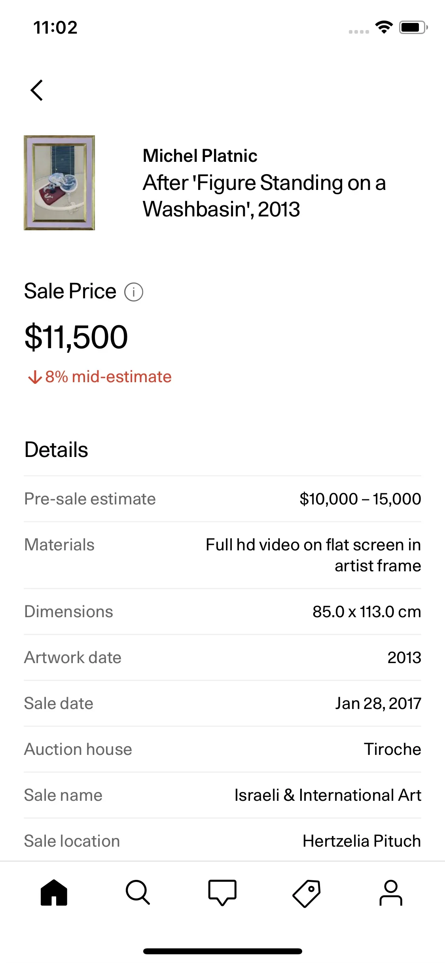Screen dimensions: 445x963
Task: Tap artist name Michel Platnic
Action: (x=200, y=156)
